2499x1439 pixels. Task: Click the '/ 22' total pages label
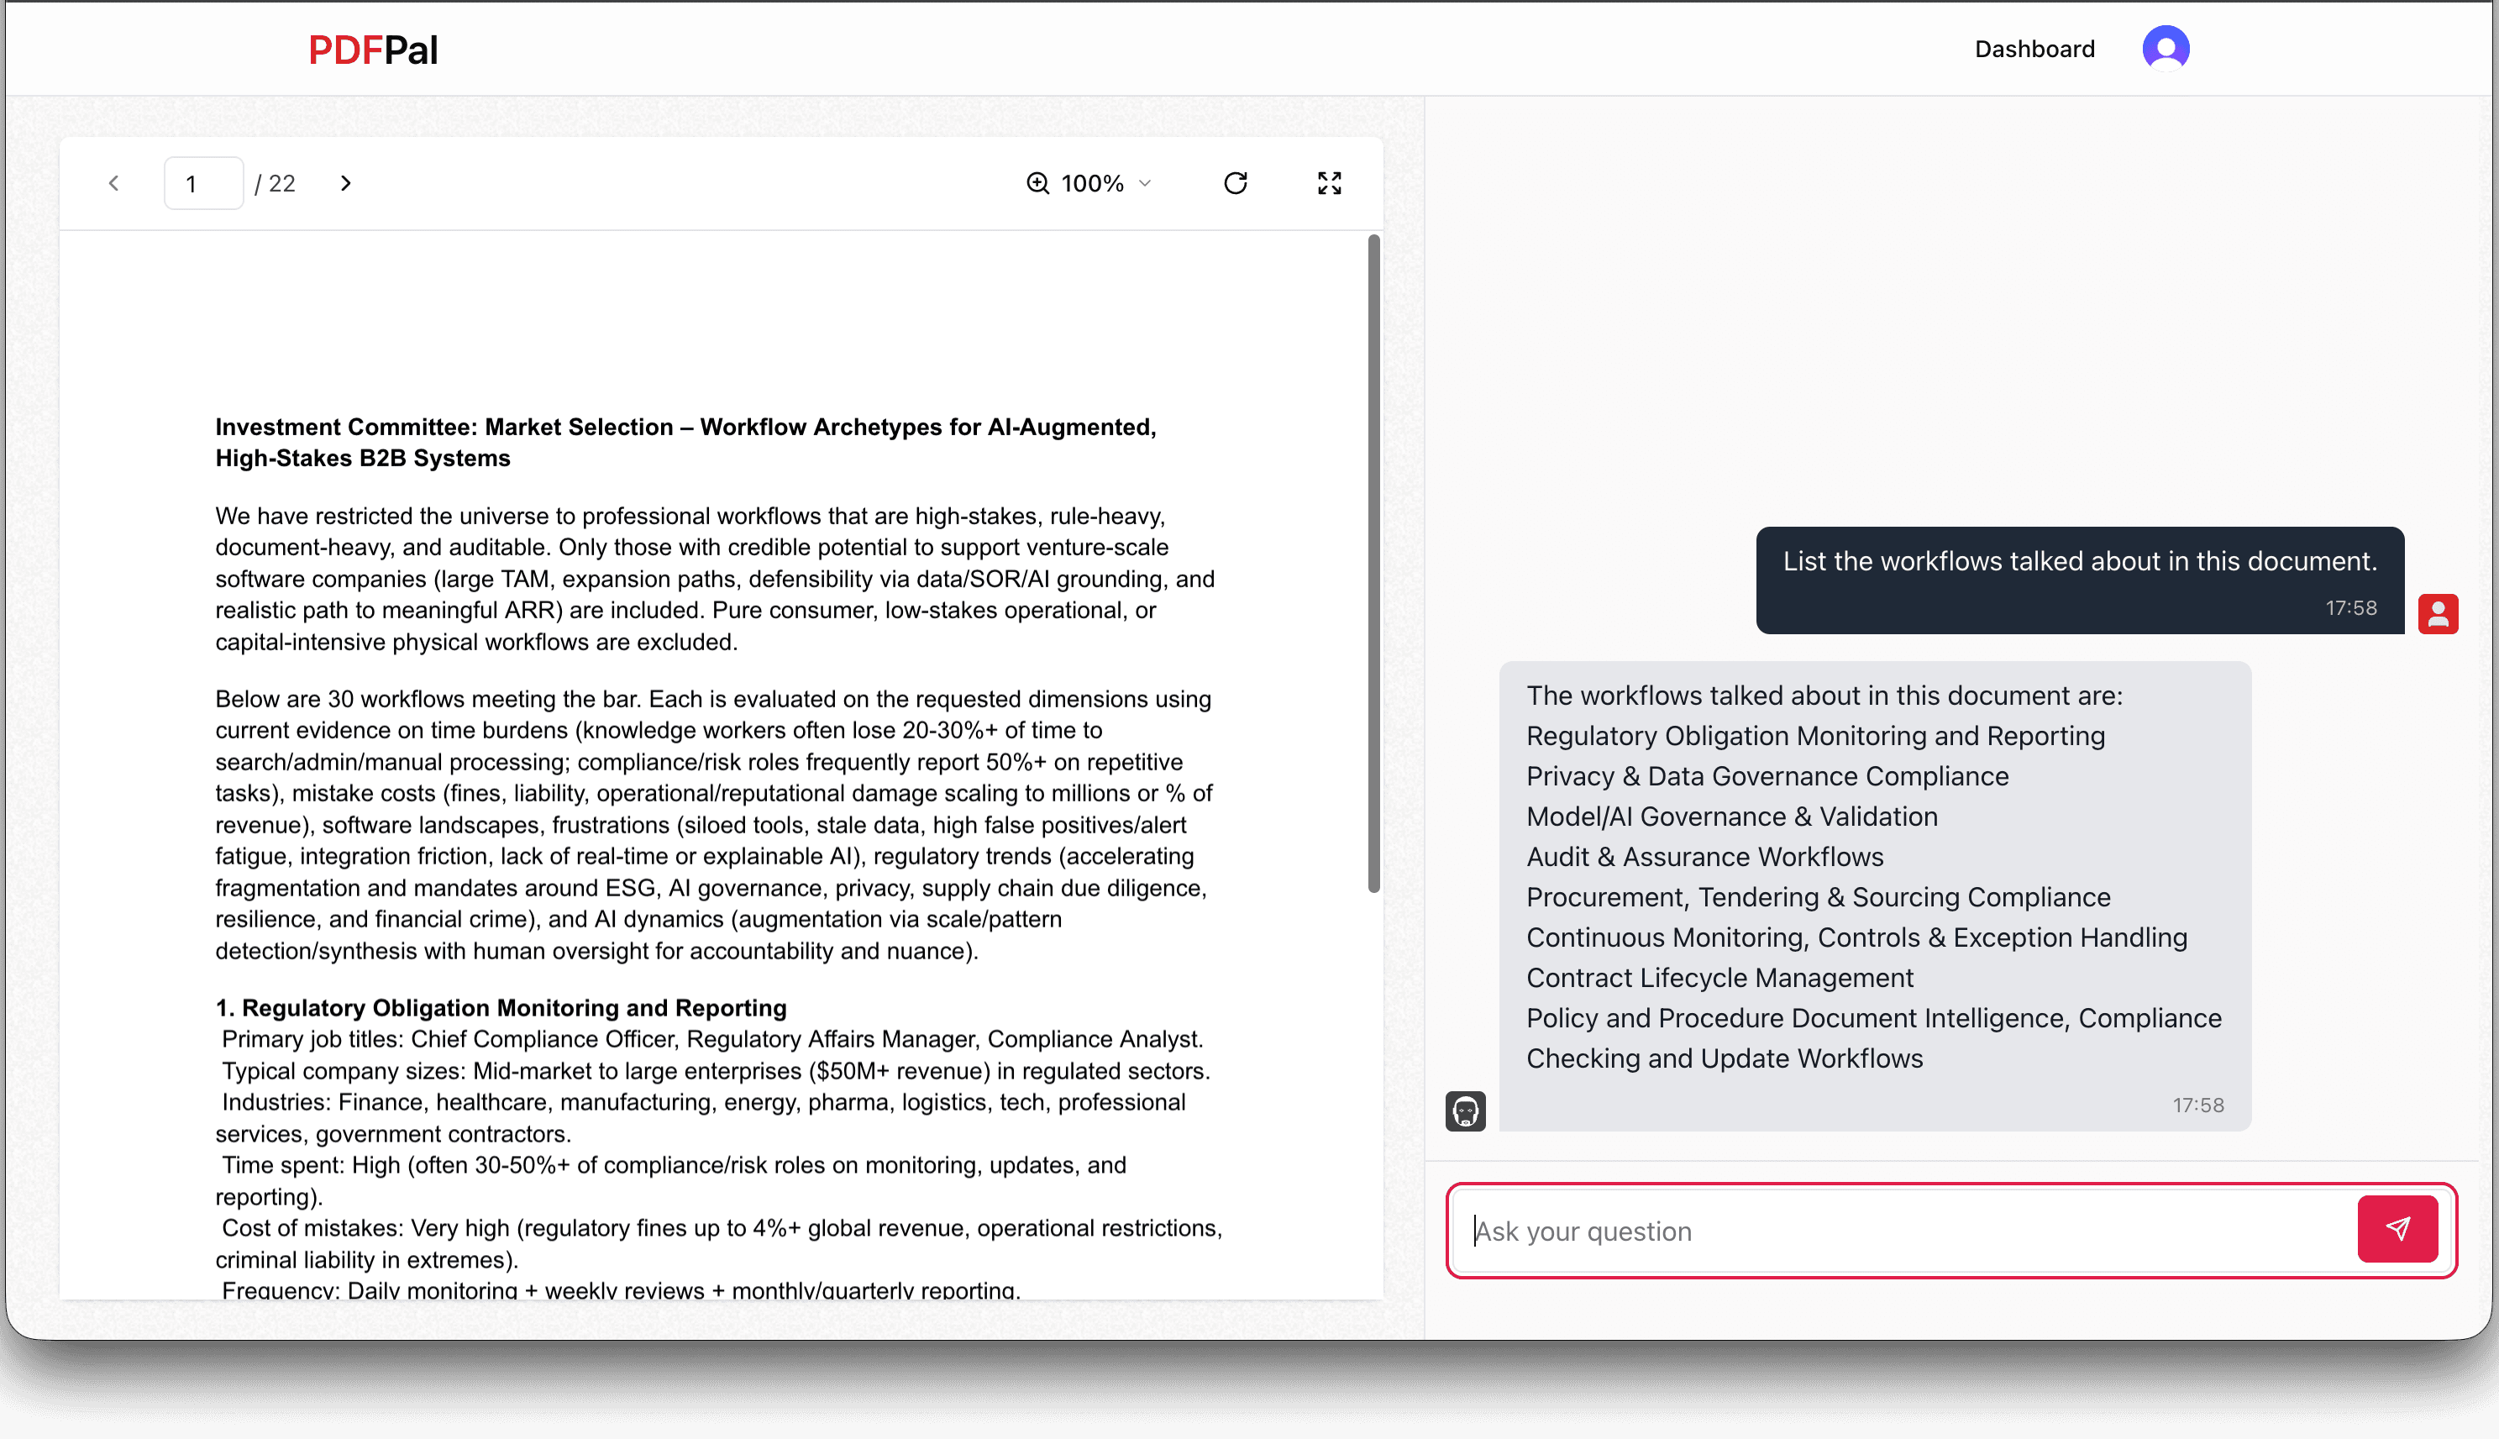pyautogui.click(x=275, y=183)
